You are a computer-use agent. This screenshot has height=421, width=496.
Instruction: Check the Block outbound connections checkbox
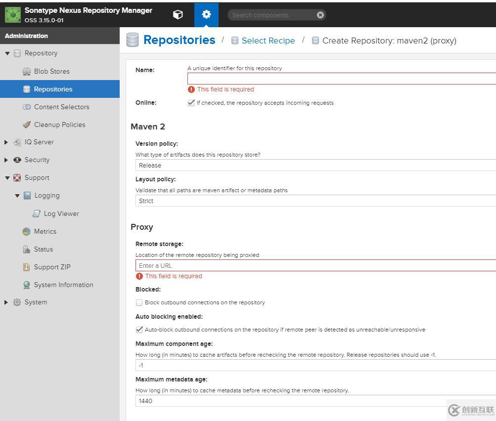(x=139, y=302)
